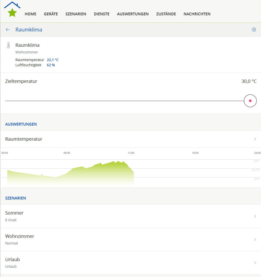Open the DIENSTE menu

[102, 14]
